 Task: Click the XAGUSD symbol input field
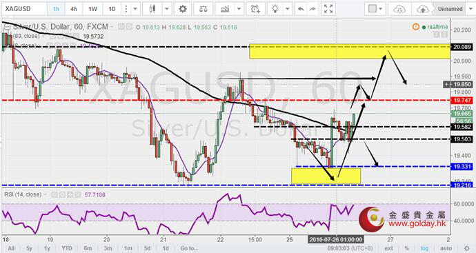point(24,9)
